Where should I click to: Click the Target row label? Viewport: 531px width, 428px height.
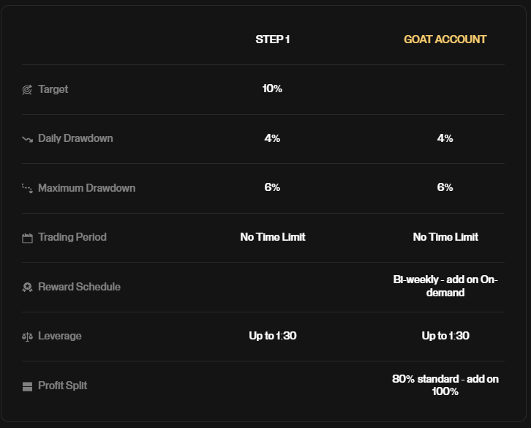(x=53, y=89)
